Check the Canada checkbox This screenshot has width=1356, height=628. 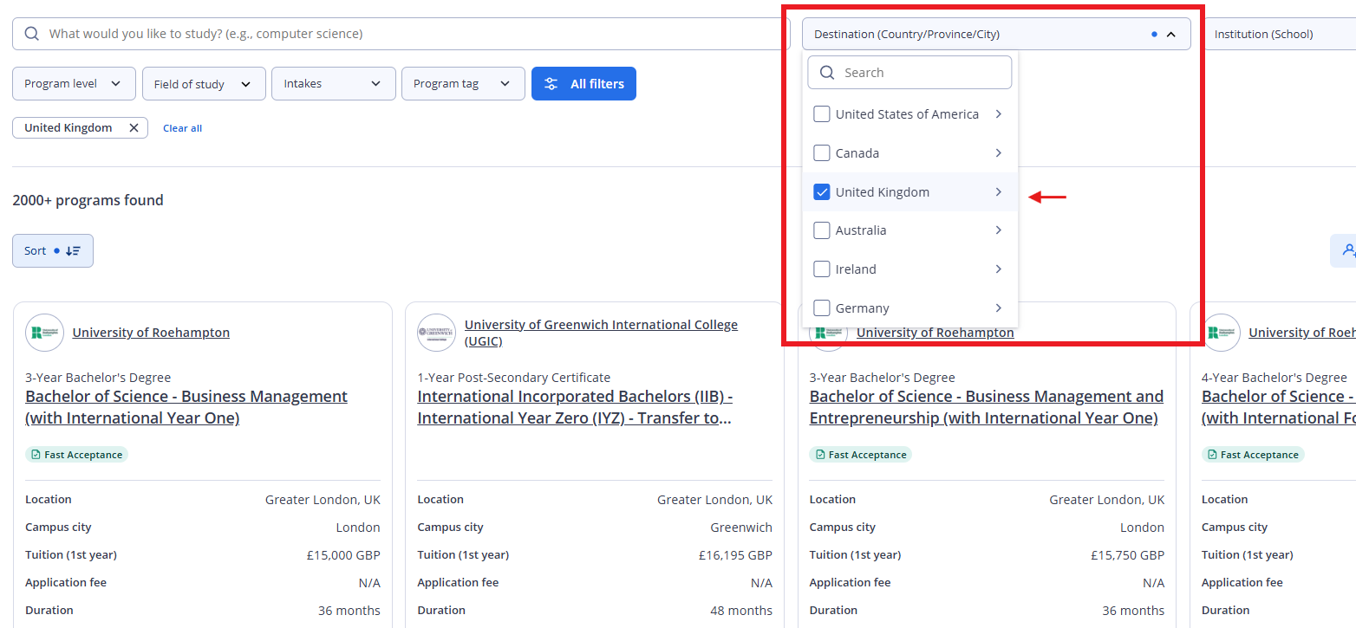[822, 153]
